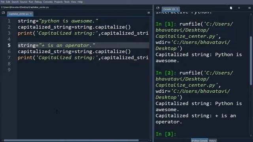Click line number 5 in the editor gutter
This screenshot has width=253, height=142.
[x=9, y=45]
